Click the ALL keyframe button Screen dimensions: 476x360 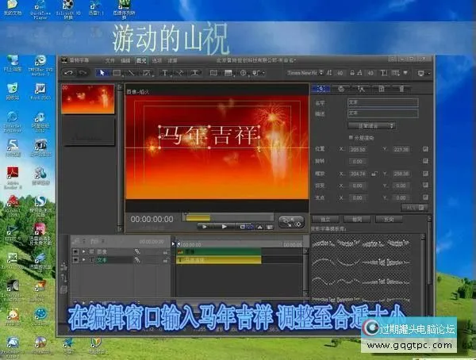click(414, 208)
